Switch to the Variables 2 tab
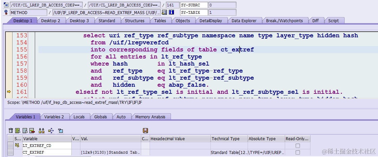 click(x=54, y=117)
